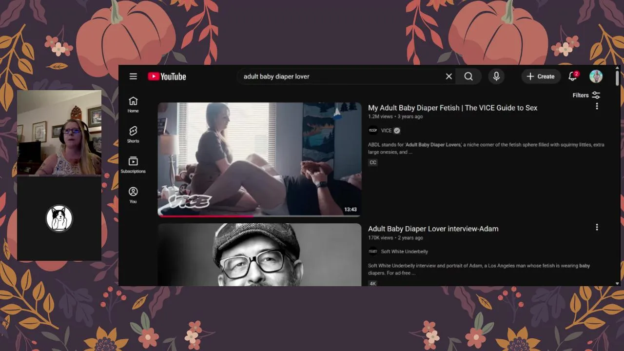Viewport: 624px width, 351px height.
Task: Click the VICE verified checkmark badge
Action: [x=397, y=131]
